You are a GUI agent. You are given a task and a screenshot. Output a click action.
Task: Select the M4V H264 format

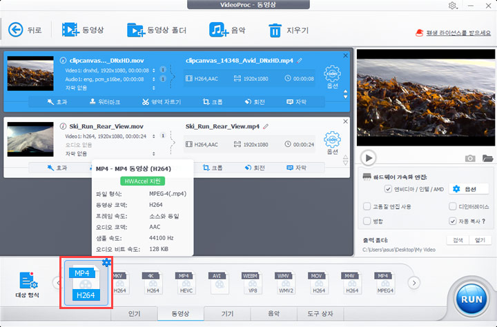coord(352,283)
